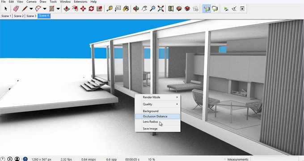The height and width of the screenshot is (161, 304).
Task: Activate the Push/Pull tool
Action: [67, 9]
